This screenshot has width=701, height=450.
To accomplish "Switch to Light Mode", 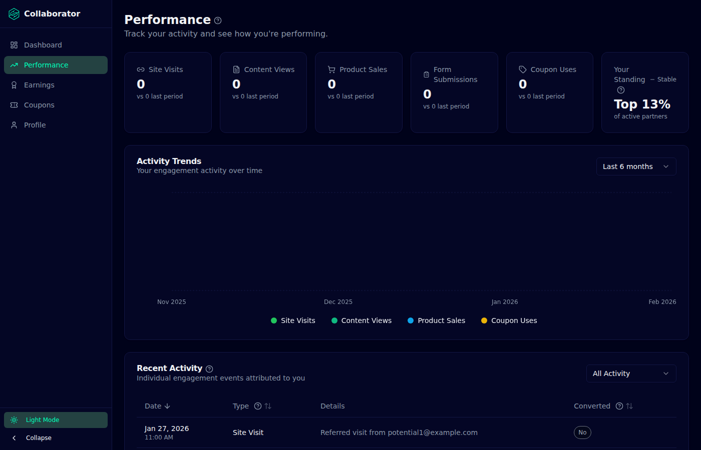I will 56,420.
